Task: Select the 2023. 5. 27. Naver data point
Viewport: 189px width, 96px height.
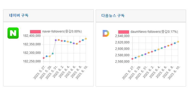Action: coord(44,58)
